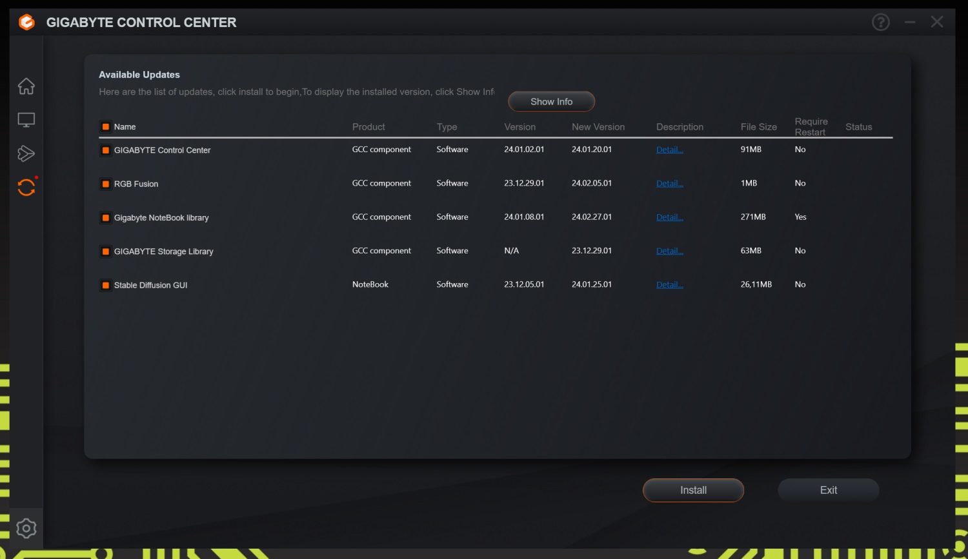Screen dimensions: 968x559
Task: Click the Available Updates heading
Action: (139, 75)
